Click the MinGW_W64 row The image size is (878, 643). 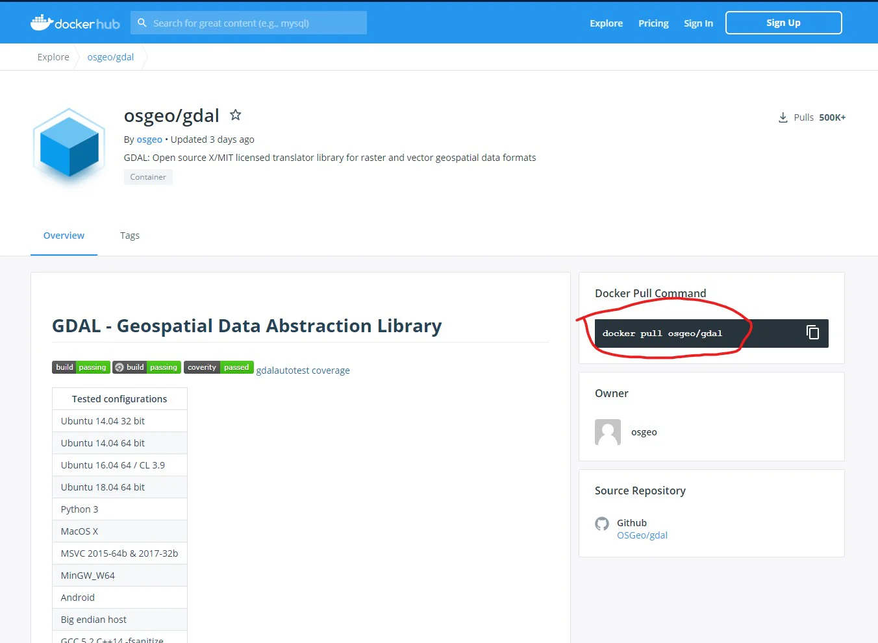pyautogui.click(x=119, y=576)
